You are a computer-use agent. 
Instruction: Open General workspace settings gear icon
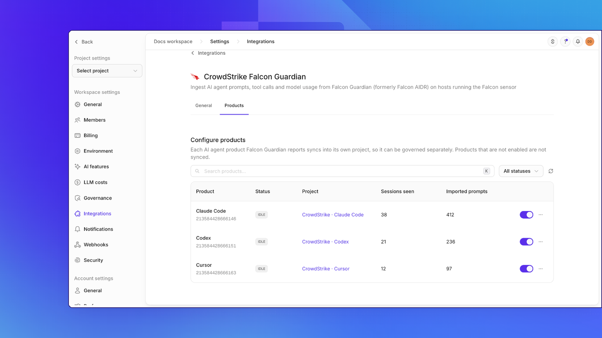[78, 104]
